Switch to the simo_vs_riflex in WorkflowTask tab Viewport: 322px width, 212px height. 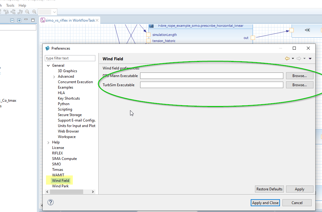tap(70, 20)
